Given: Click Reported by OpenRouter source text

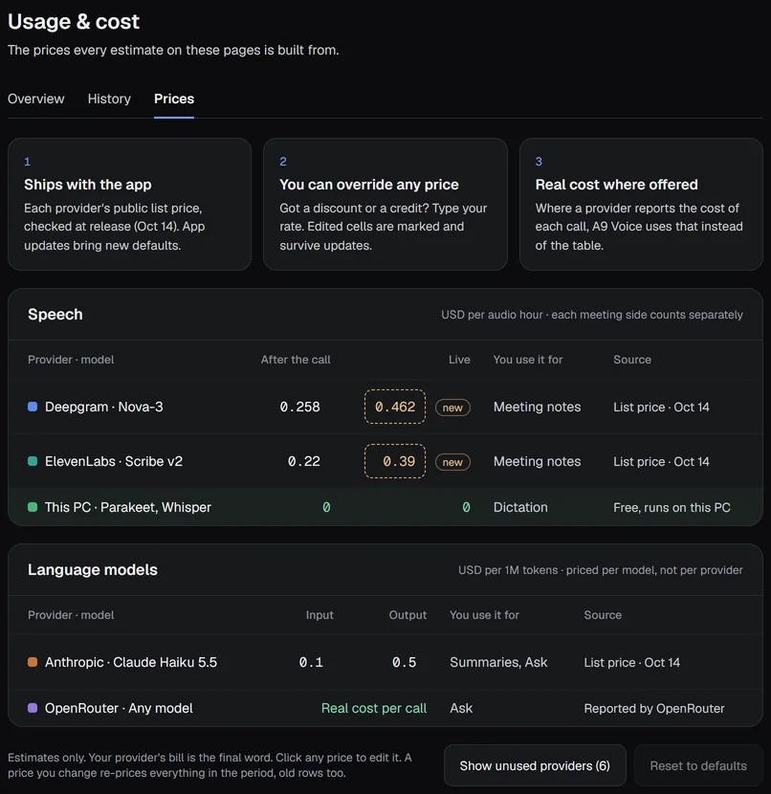Looking at the screenshot, I should [654, 708].
